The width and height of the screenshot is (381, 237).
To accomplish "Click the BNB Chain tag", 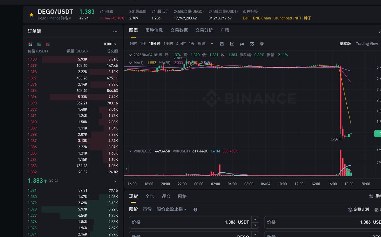I will tap(262, 18).
